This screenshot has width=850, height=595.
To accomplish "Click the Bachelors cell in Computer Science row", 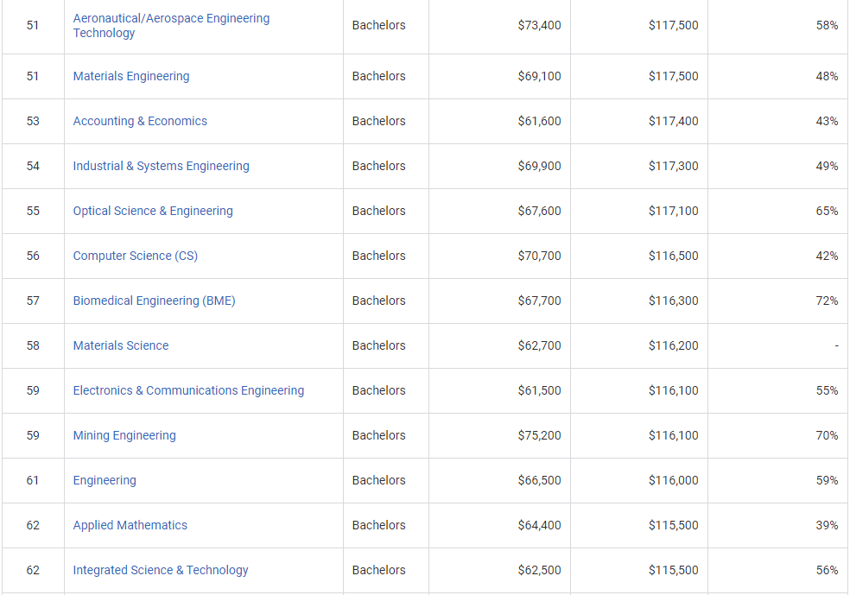I will pyautogui.click(x=378, y=256).
